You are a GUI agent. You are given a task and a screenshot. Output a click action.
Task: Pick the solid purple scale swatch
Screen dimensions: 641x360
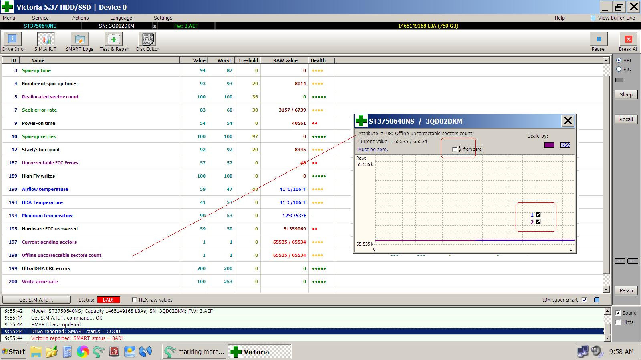[549, 145]
